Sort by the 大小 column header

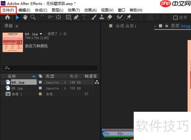(74, 76)
